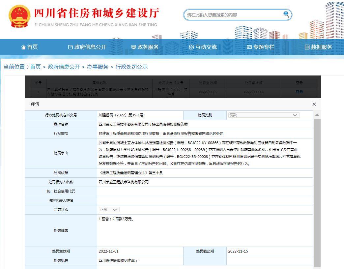The height and width of the screenshot is (269, 344).
Task: Click the 处罚事由 label cell
Action: pos(61,153)
